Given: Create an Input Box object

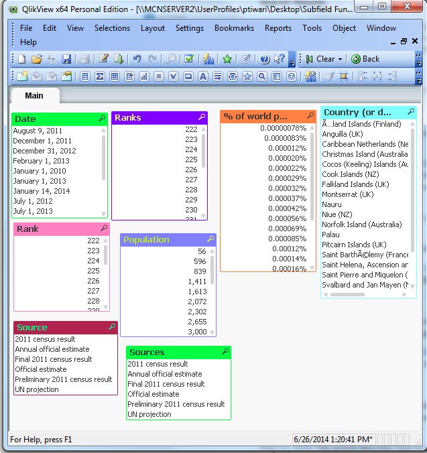Looking at the screenshot, I should 159,76.
